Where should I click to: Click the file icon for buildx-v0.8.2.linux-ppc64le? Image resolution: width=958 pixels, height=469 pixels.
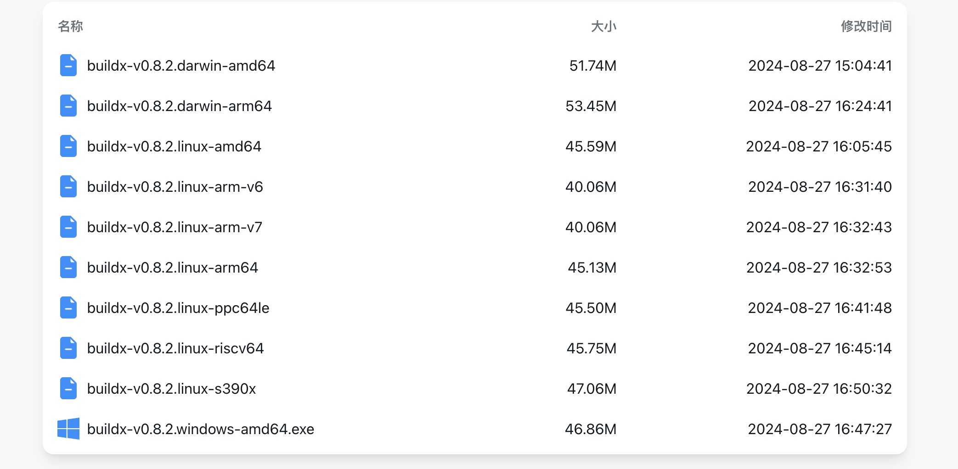pos(68,308)
